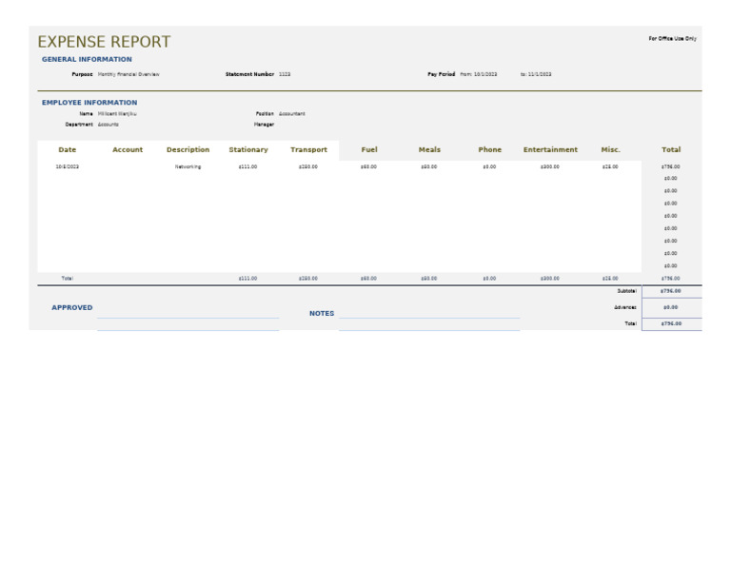Select the Meals amount in the Networking row

pyautogui.click(x=429, y=166)
